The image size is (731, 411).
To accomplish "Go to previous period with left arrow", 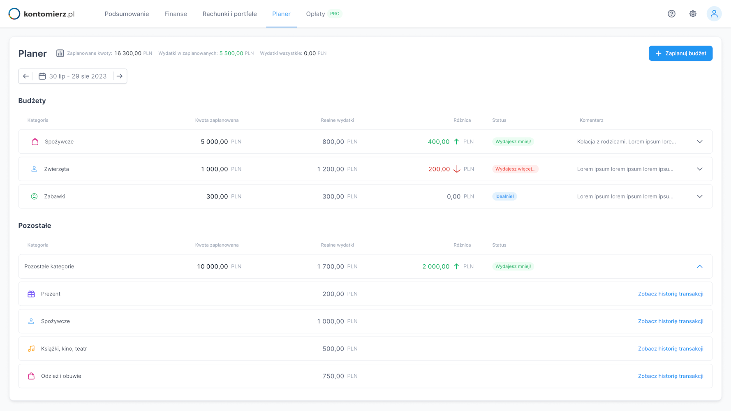I will click(x=26, y=76).
